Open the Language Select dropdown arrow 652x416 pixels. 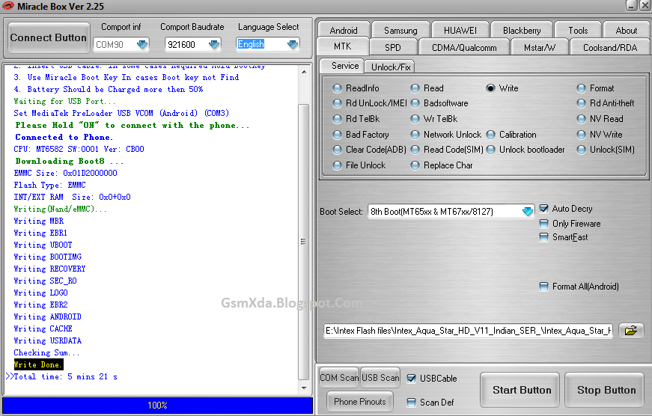tap(293, 44)
